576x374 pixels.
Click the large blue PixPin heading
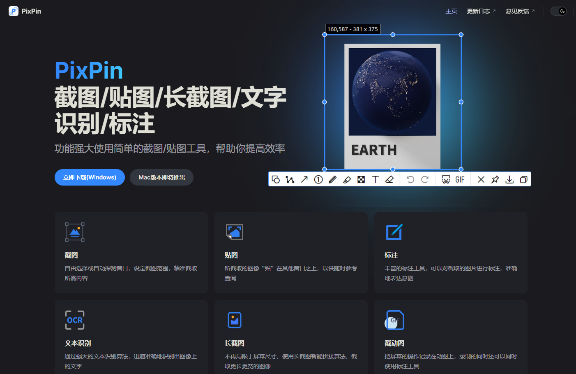pos(89,70)
